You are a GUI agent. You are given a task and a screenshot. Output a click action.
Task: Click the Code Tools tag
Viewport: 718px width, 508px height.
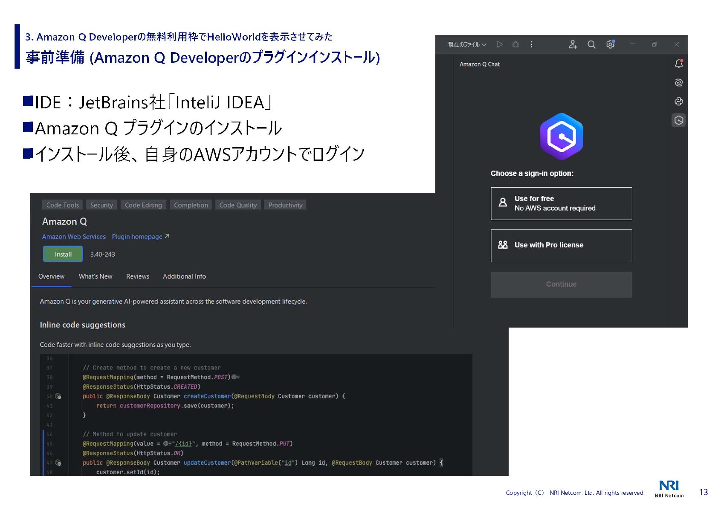pos(62,205)
